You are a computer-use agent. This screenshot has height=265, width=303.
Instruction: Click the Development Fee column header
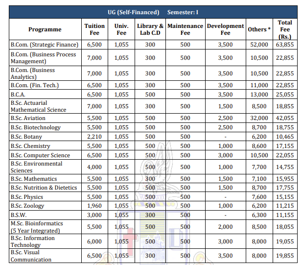click(225, 29)
